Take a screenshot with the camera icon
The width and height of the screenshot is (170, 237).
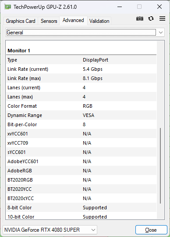pyautogui.click(x=140, y=18)
